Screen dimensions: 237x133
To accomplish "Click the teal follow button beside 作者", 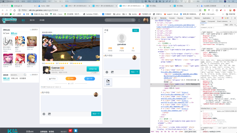I will coord(136,30).
